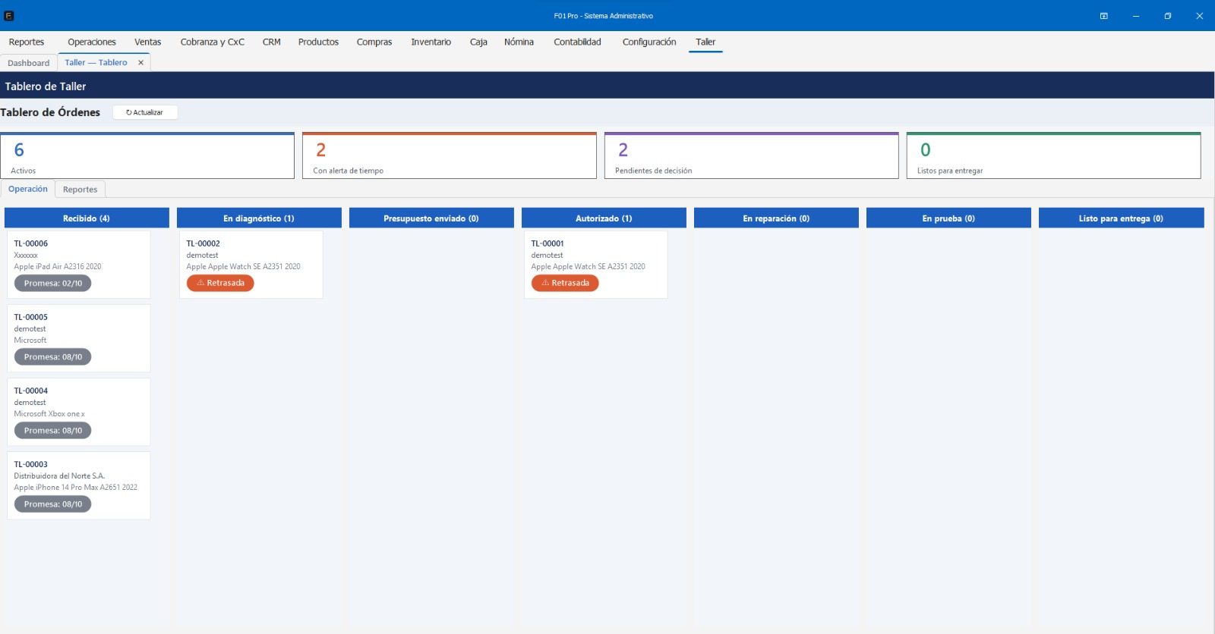Open the Ventas menu
1215x634 pixels.
[x=148, y=42]
